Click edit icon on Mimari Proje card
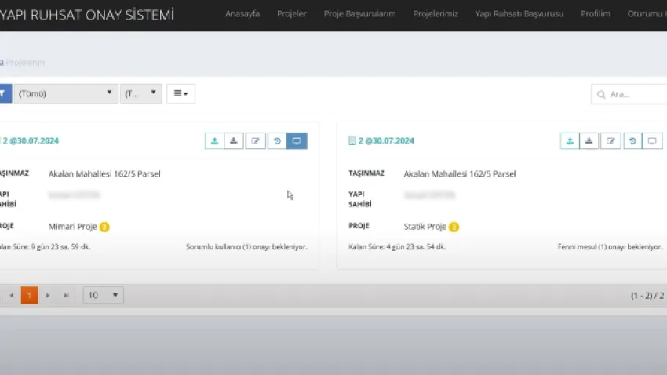 pos(255,141)
